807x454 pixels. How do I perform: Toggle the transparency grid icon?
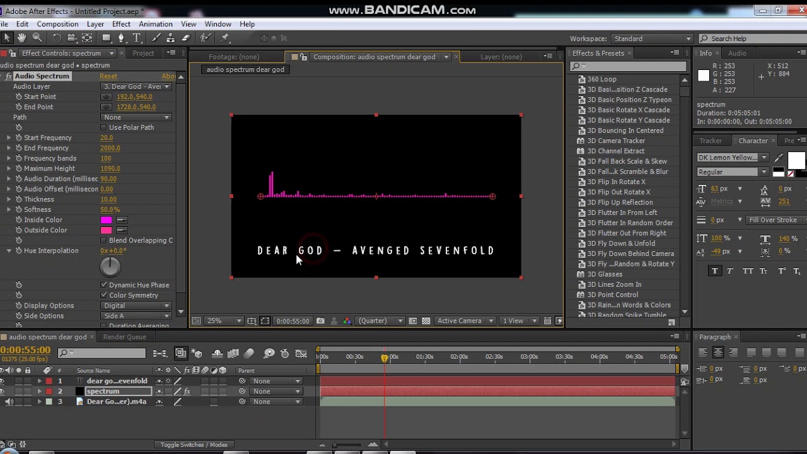coord(426,321)
